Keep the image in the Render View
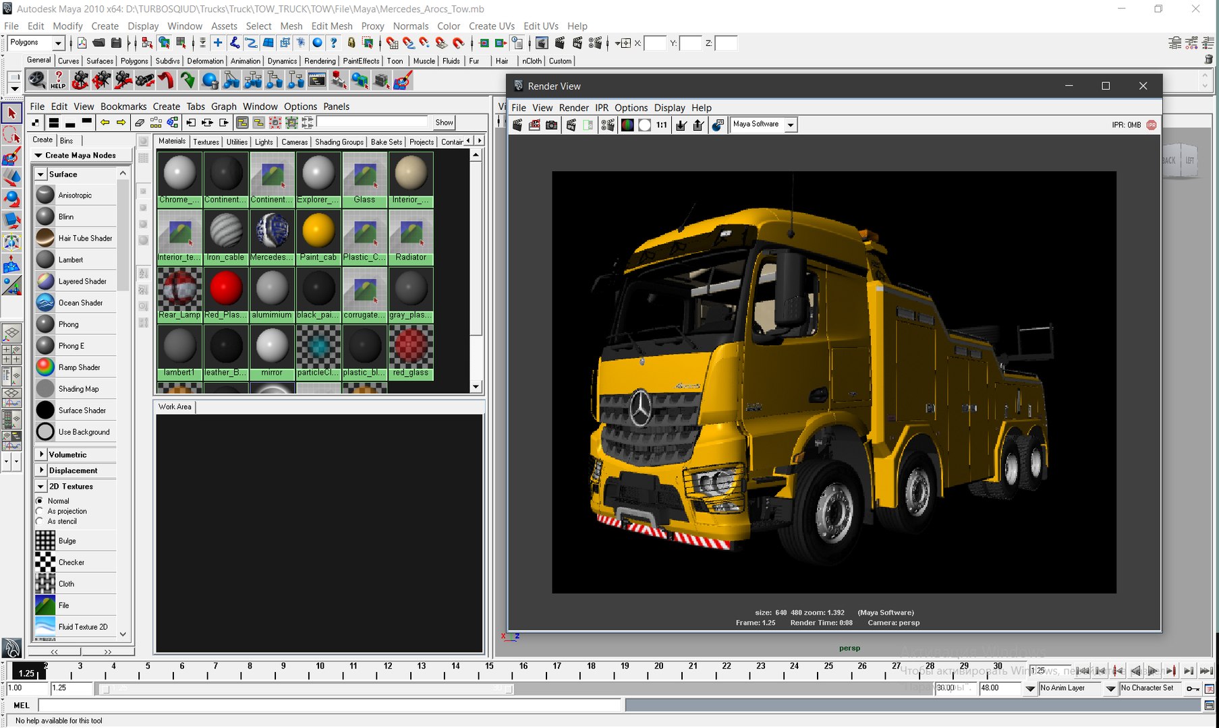 681,125
